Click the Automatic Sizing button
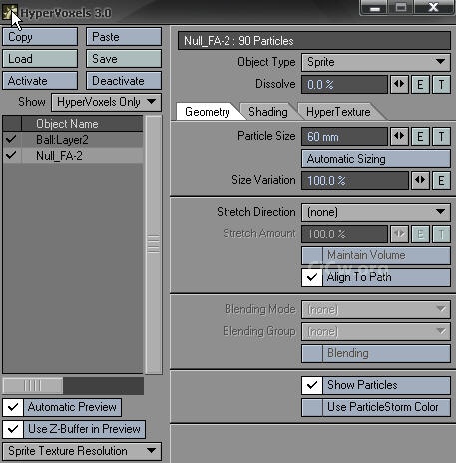Screen dimensions: 456x463 pyautogui.click(x=376, y=159)
